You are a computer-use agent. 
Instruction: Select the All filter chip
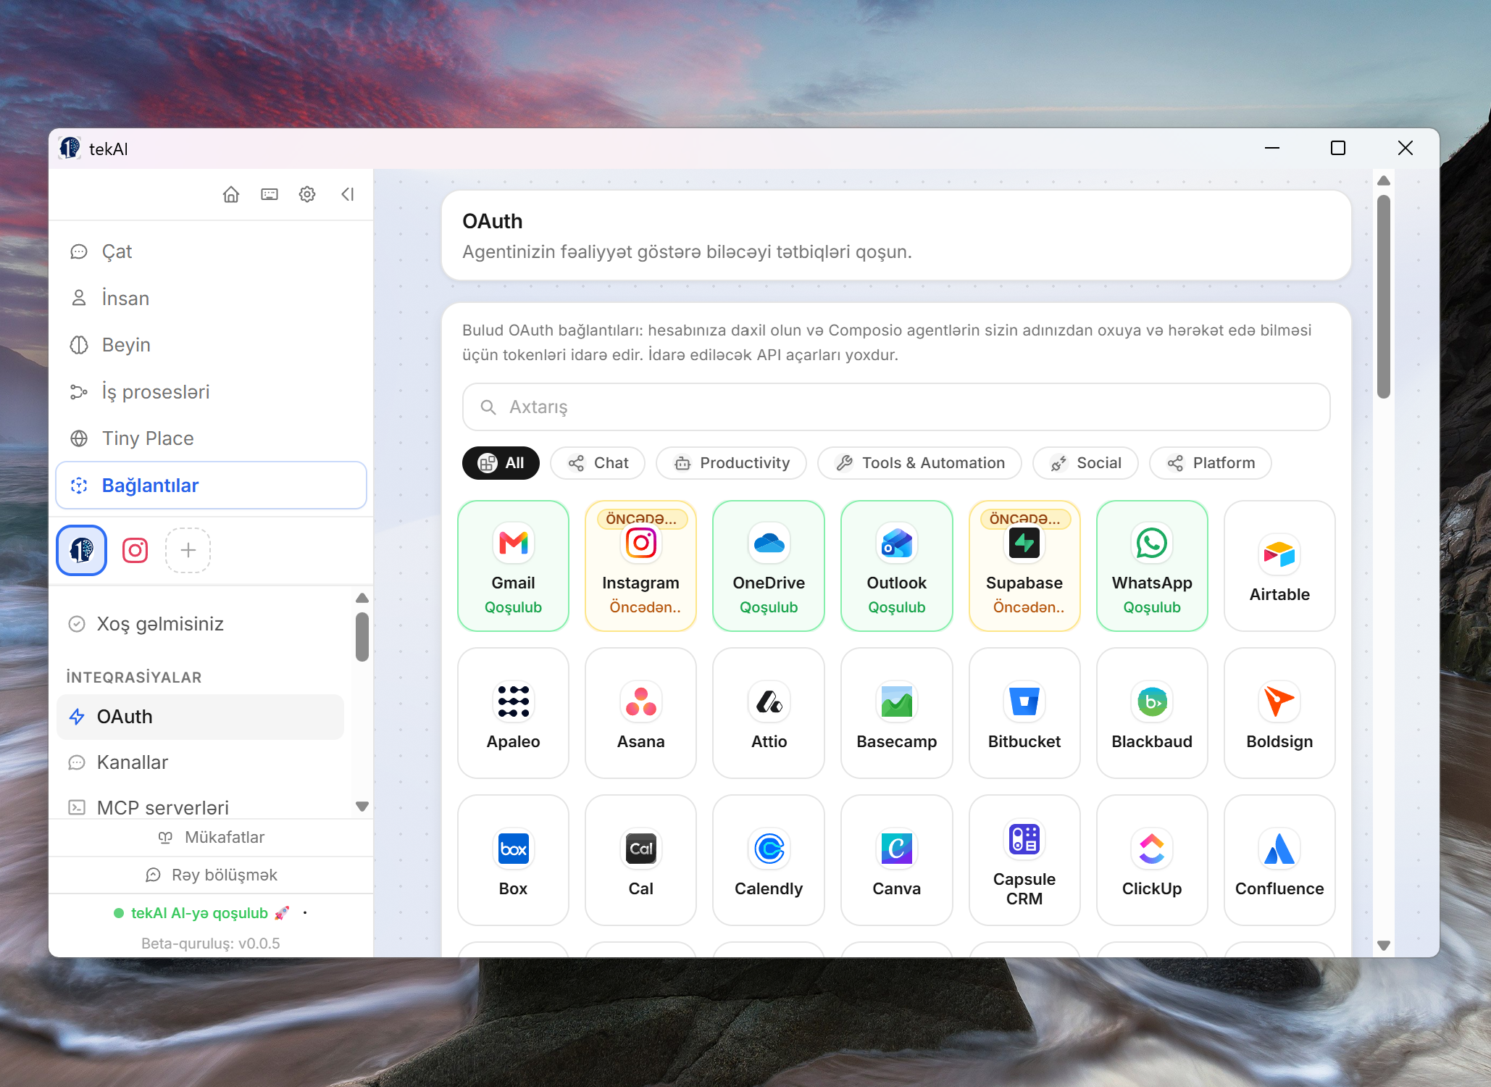[x=501, y=463]
